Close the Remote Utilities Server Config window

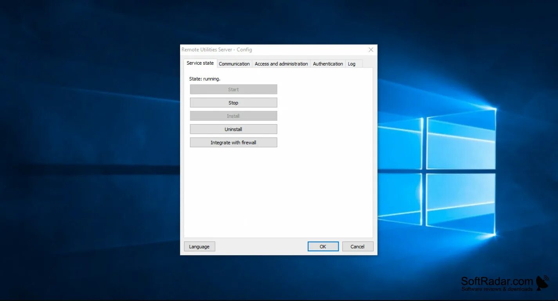coord(371,50)
